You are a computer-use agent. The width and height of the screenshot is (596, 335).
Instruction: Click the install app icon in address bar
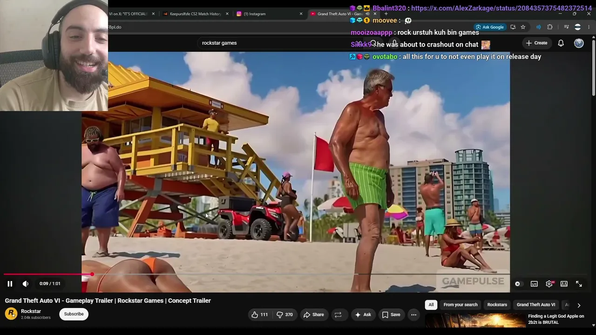click(513, 27)
